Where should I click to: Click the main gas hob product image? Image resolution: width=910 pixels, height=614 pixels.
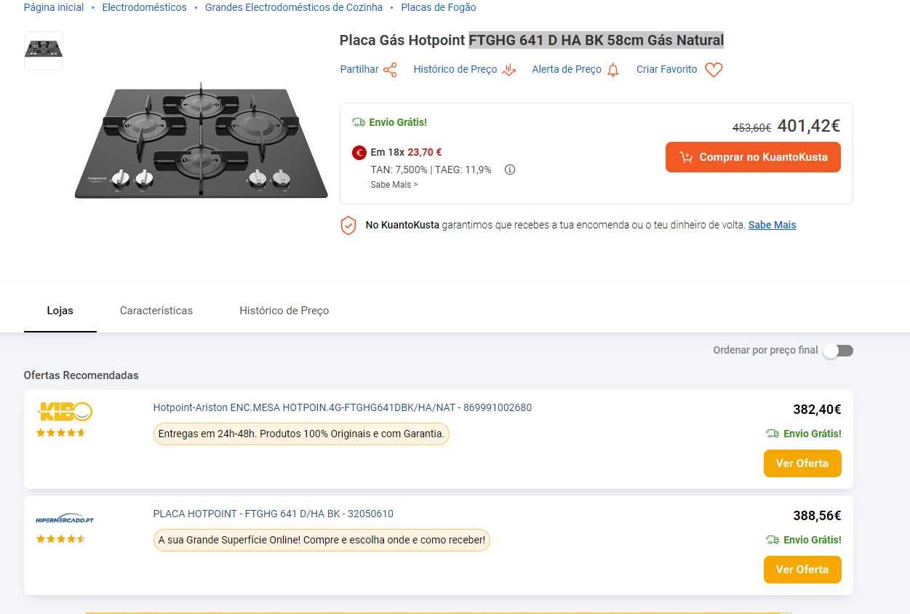click(x=201, y=141)
